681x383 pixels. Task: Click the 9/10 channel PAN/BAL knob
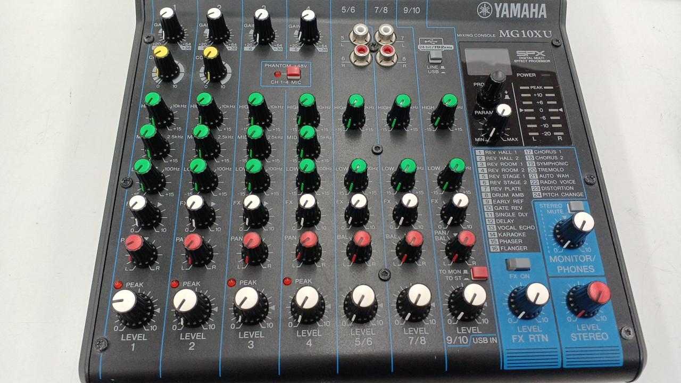pos(460,246)
